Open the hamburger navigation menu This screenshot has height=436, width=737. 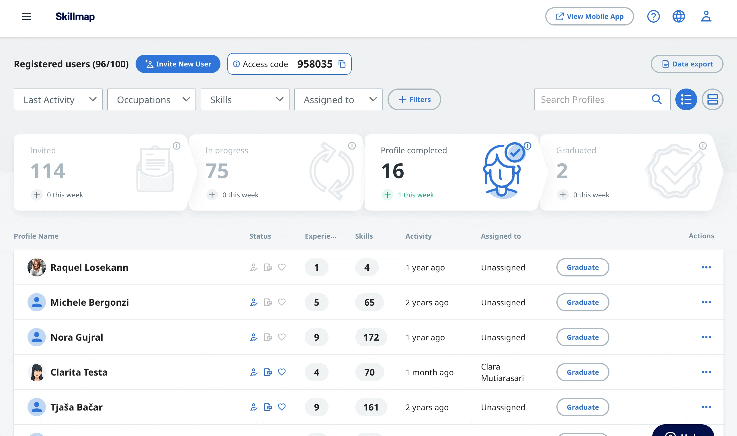pos(26,16)
